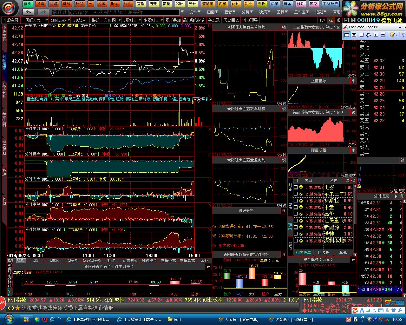Capture active window in FastStone Capture
The height and width of the screenshot is (325, 406).
coord(347,35)
